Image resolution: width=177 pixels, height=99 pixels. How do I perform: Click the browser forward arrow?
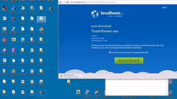(x=64, y=2)
